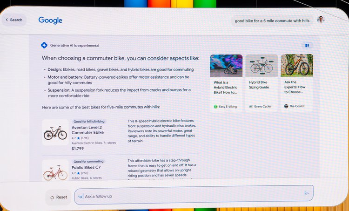Go back using the Search button
The image size is (349, 211).
click(14, 20)
